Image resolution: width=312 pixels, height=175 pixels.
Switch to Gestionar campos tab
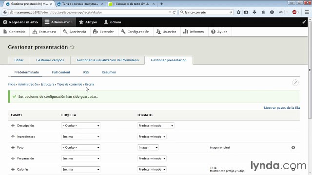pos(50,60)
